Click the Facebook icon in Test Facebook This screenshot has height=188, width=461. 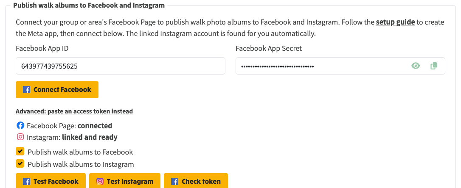pyautogui.click(x=26, y=182)
